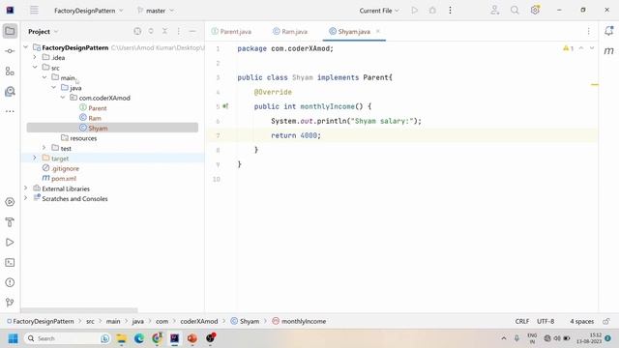Open the FactoryDesignPattern project dropdown
619x348 pixels.
89,11
